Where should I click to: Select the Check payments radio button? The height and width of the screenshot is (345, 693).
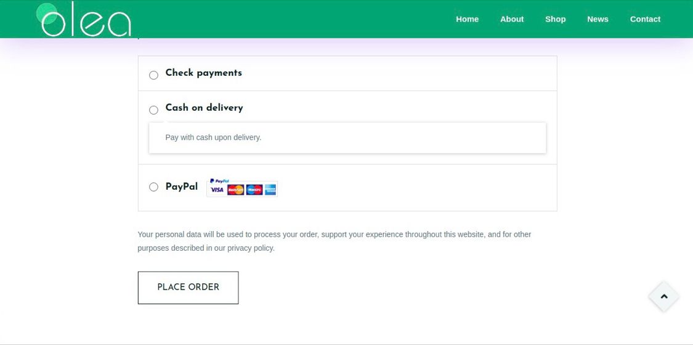click(153, 75)
